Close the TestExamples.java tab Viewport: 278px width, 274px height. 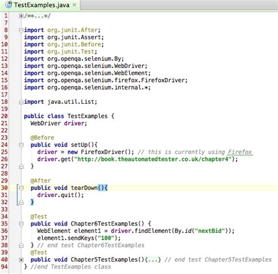point(74,5)
